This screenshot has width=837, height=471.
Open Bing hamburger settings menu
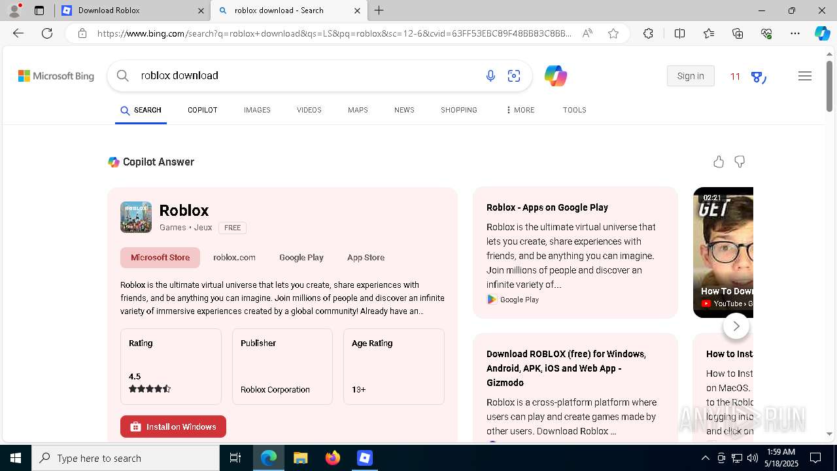(x=805, y=76)
